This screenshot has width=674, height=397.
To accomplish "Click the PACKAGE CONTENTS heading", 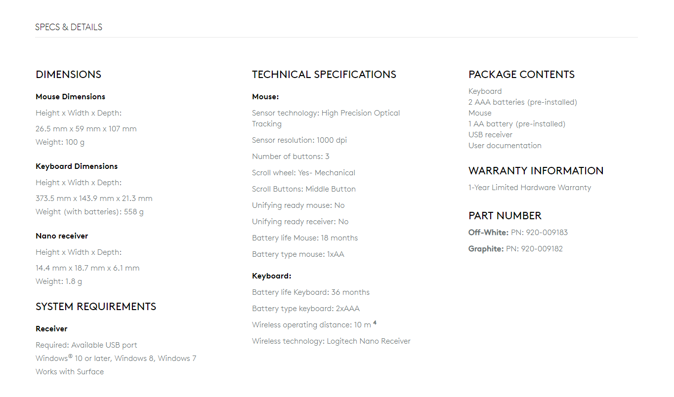I will (521, 75).
